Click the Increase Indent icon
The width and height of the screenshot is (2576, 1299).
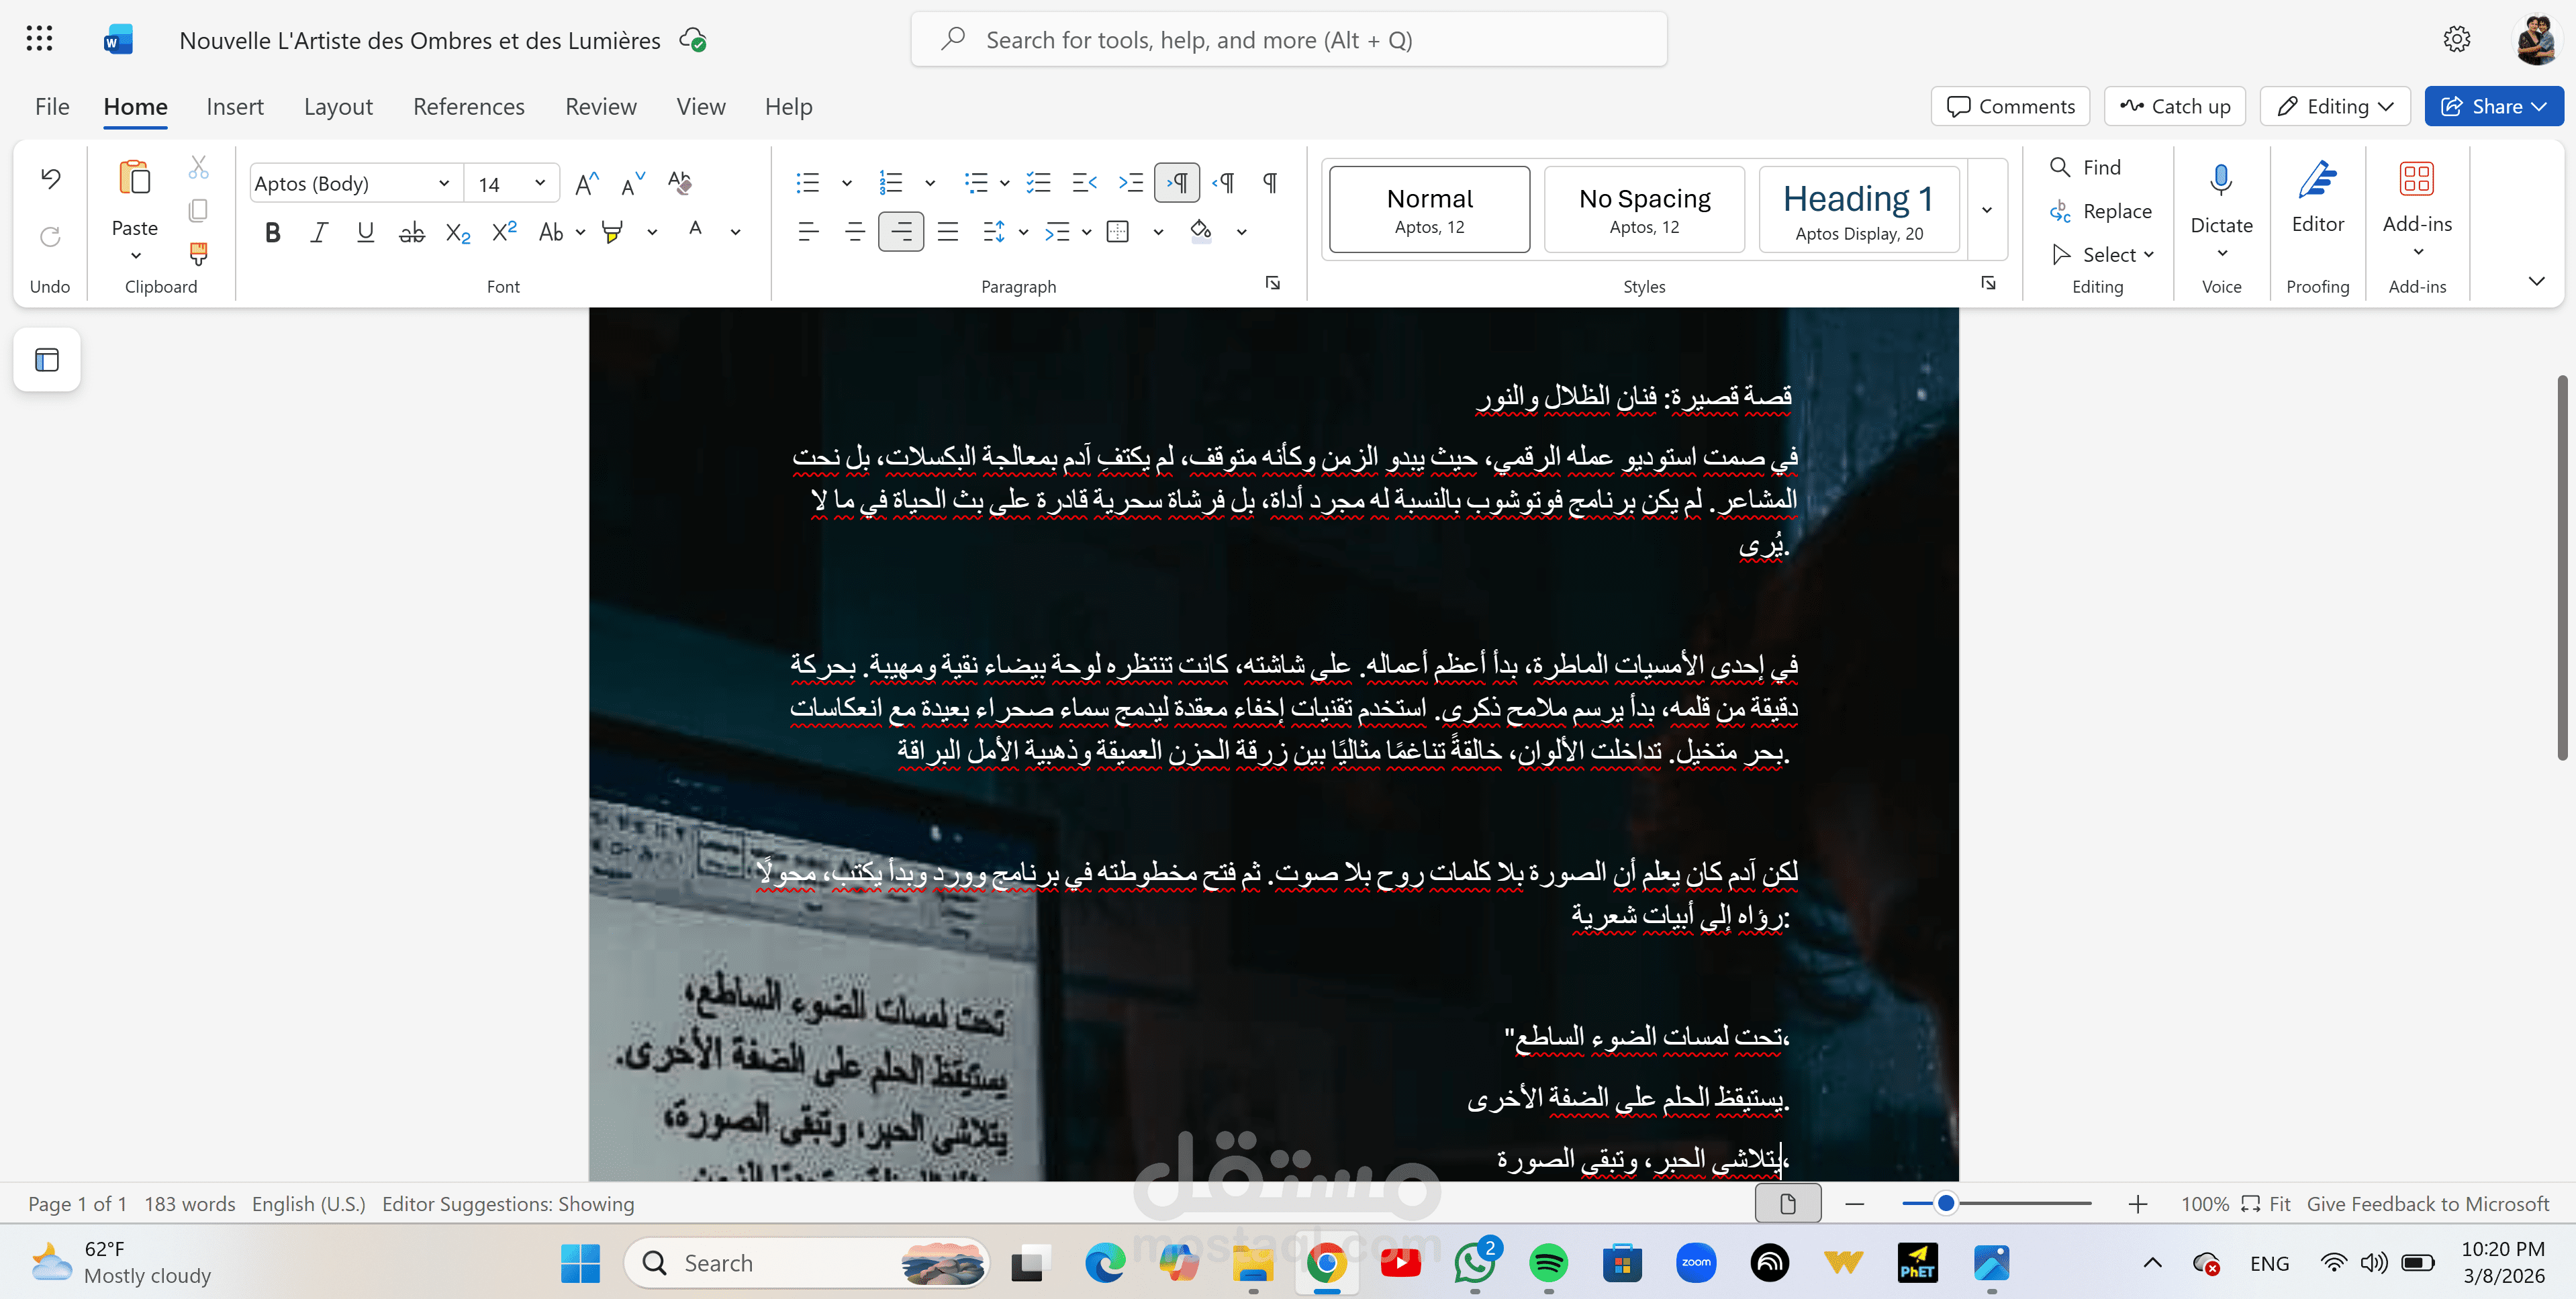[x=1130, y=183]
